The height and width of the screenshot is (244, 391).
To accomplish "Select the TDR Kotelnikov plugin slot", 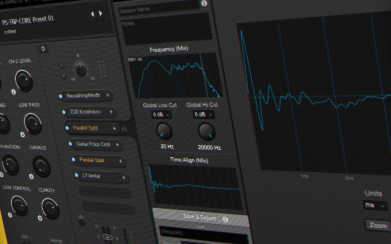I will 85,112.
